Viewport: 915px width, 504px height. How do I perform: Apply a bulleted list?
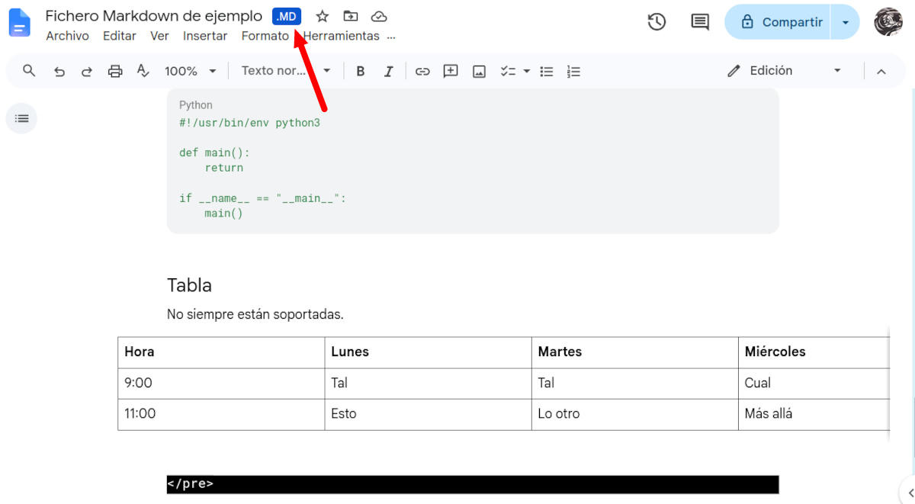[x=547, y=71]
